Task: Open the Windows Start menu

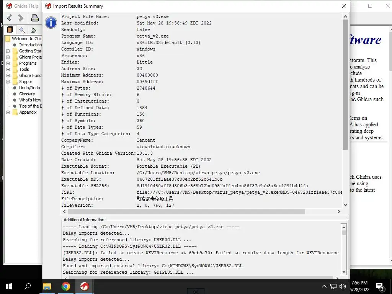Action: click(x=9, y=286)
